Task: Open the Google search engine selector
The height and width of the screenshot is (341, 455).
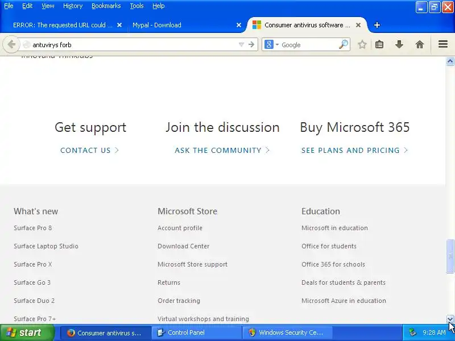Action: [x=271, y=45]
